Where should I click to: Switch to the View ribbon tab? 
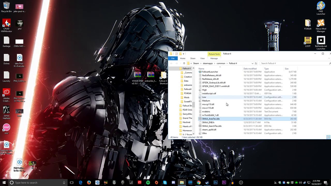click(202, 58)
